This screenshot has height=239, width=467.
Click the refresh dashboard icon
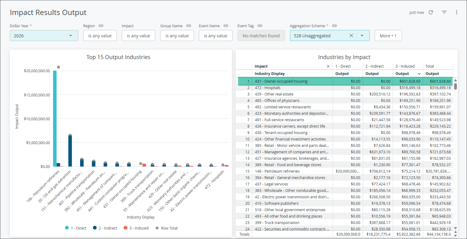(x=431, y=12)
